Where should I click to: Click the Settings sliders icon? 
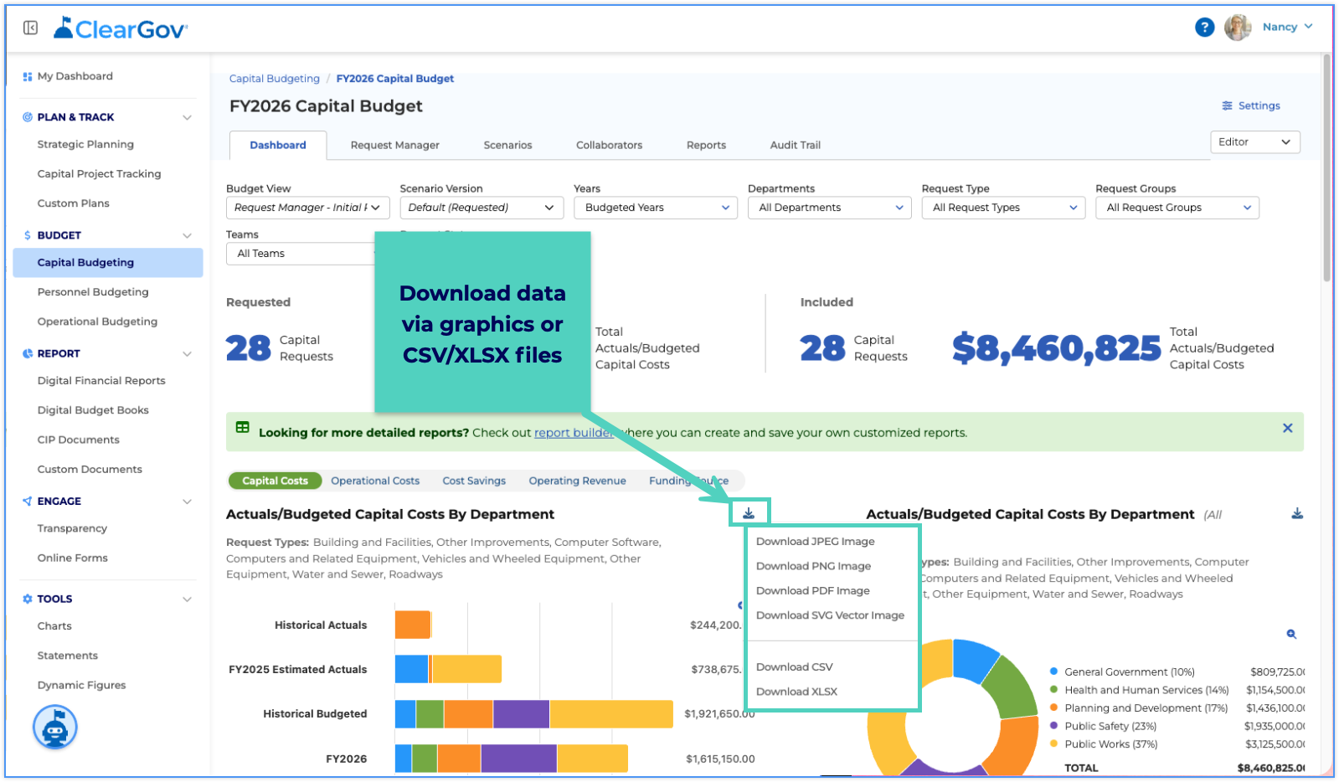click(1227, 105)
